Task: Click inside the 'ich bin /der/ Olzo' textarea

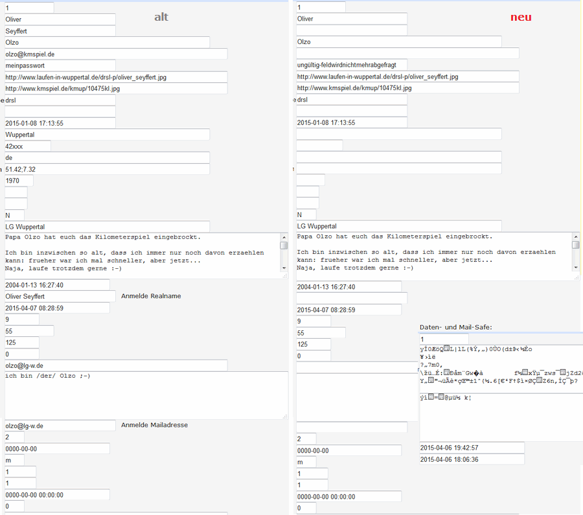Action: click(x=146, y=395)
